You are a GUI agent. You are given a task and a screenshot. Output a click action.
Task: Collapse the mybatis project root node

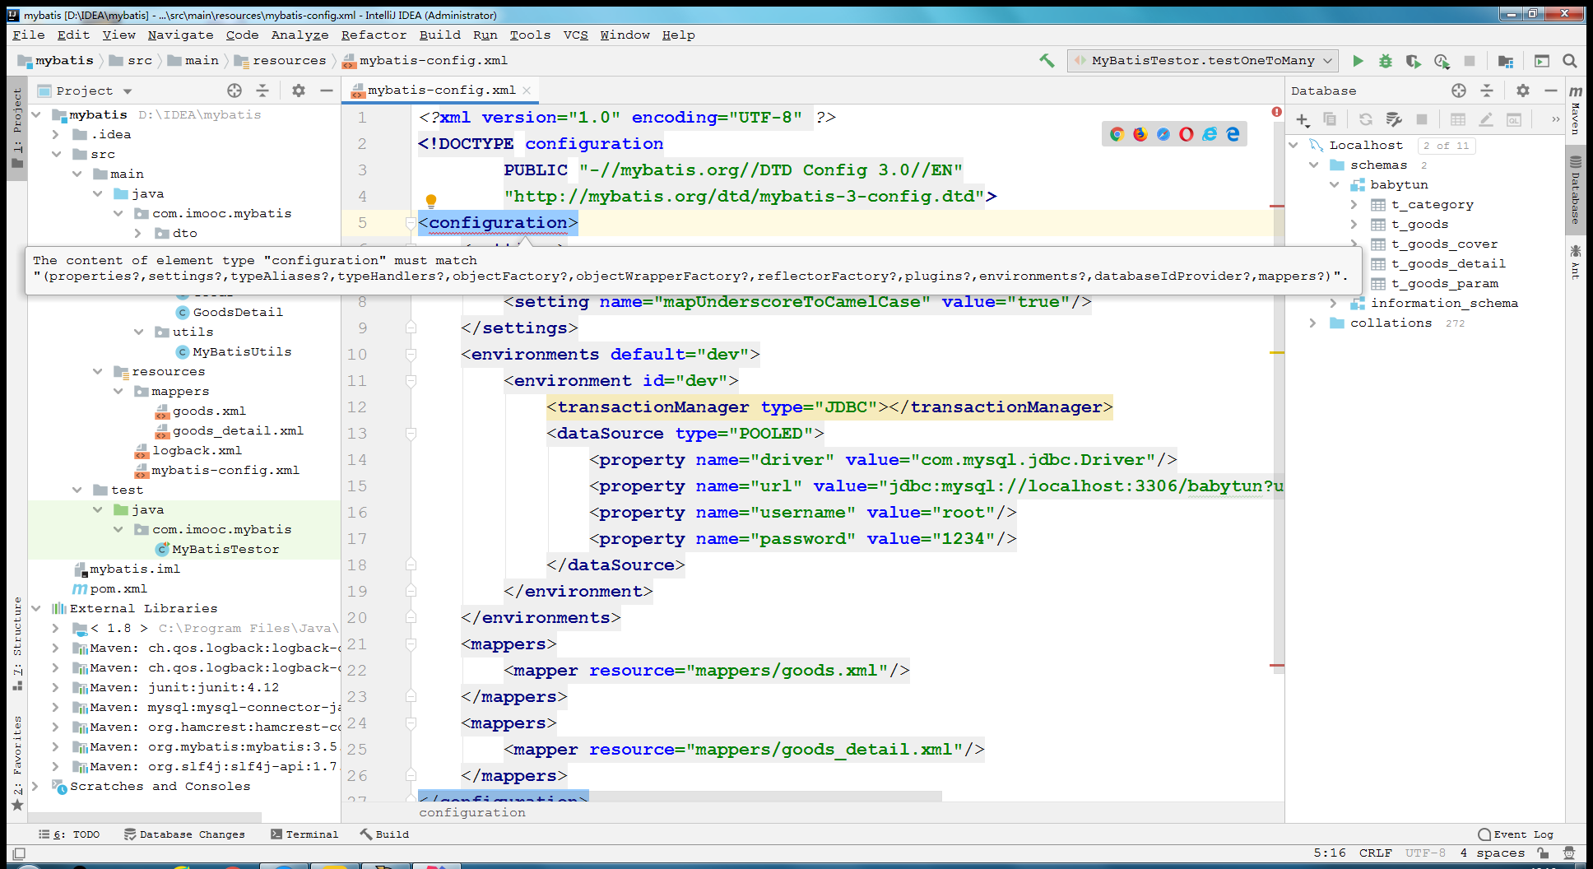(36, 114)
